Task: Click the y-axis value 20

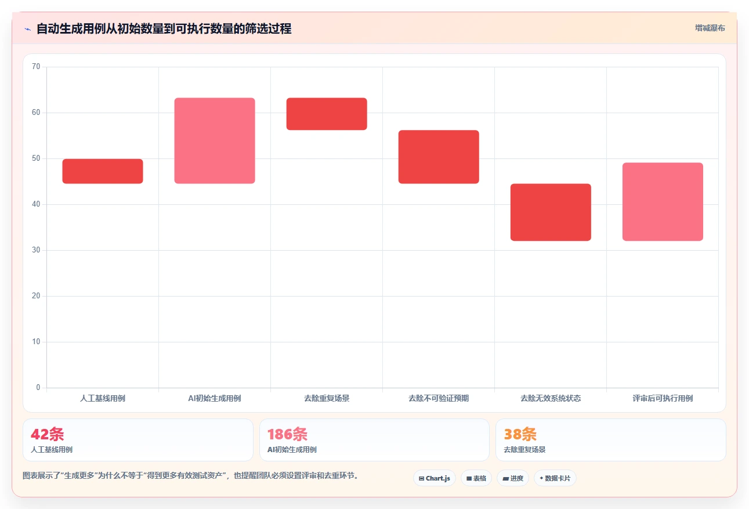Action: tap(36, 296)
